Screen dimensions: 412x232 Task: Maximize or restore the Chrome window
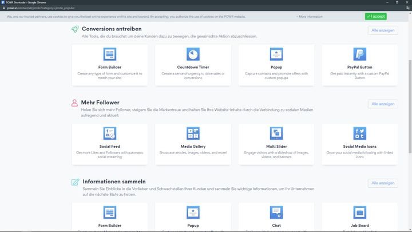coord(397,2)
